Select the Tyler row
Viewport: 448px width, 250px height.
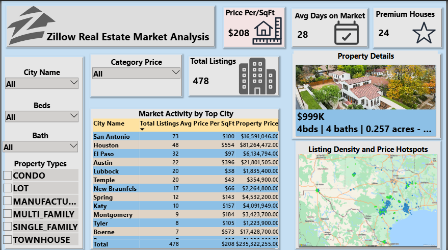click(x=185, y=223)
